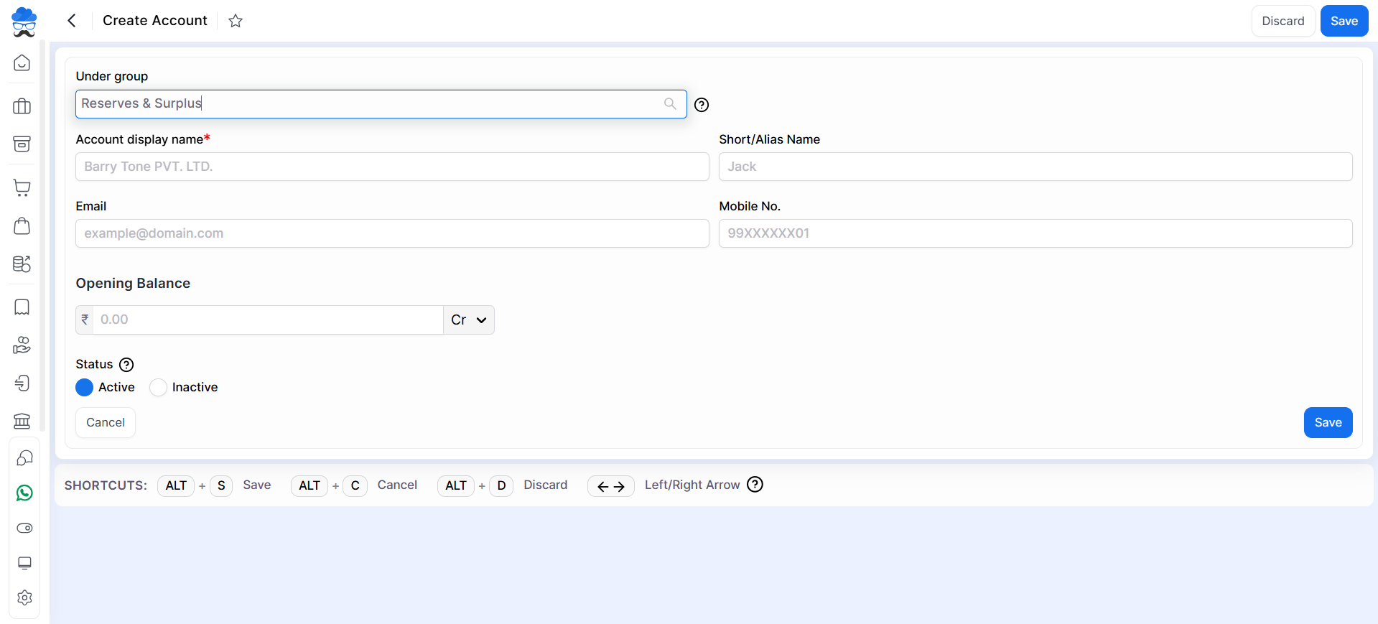Viewport: 1378px width, 624px height.
Task: Click Discard button in header
Action: 1283,21
